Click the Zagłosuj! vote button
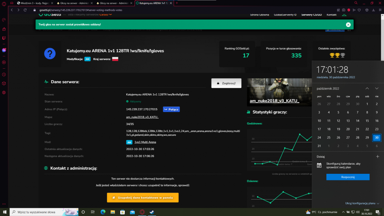The width and height of the screenshot is (384, 216). point(226,83)
